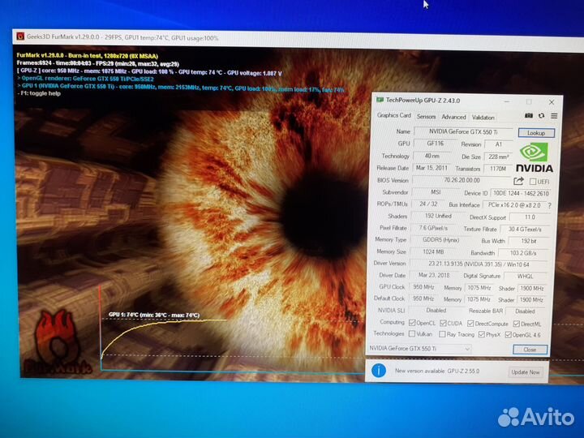
Task: Toggle the UEFI checkbox
Action: (533, 182)
